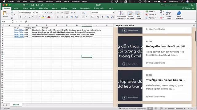Click Decrease Indent icon
The height and width of the screenshot is (110, 197).
pos(72,17)
